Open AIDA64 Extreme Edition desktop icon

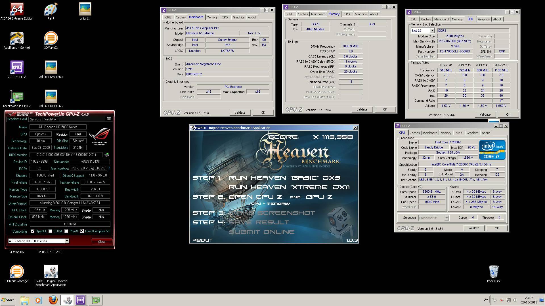tap(17, 11)
